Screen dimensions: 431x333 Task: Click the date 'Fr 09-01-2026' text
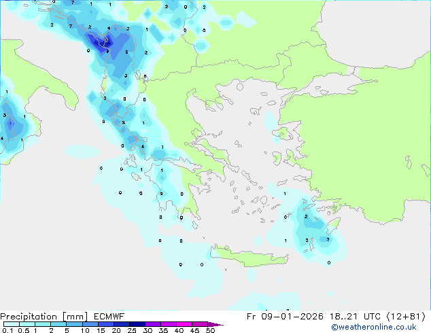tap(285, 317)
